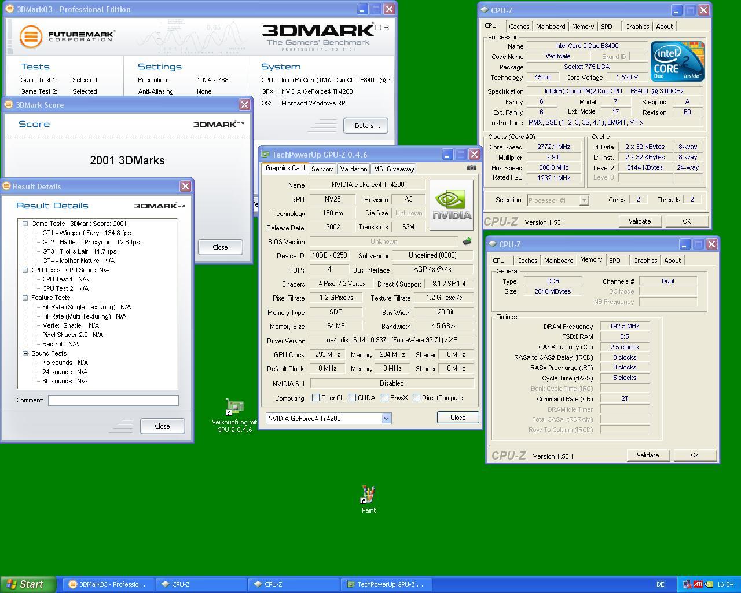Click the BIOS save icon in GPU-Z
This screenshot has width=741, height=593.
coord(467,241)
